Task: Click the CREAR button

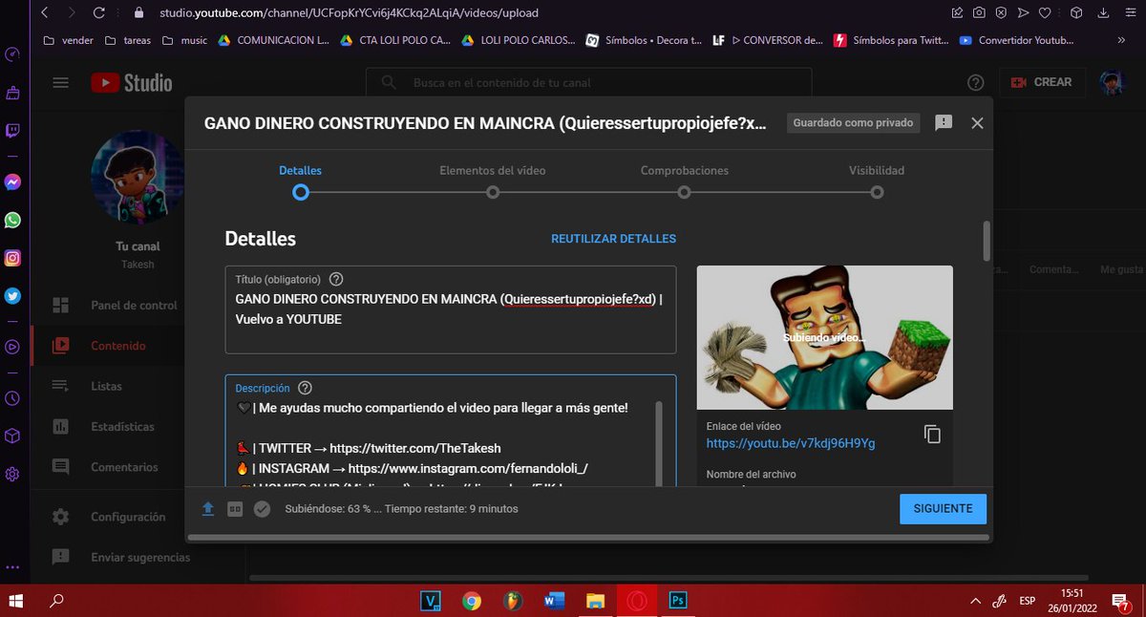Action: [x=1041, y=82]
